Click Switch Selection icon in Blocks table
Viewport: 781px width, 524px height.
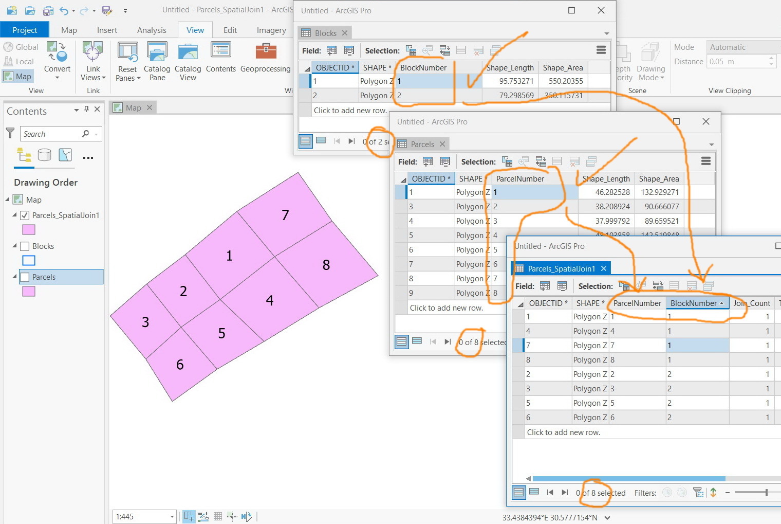[445, 50]
